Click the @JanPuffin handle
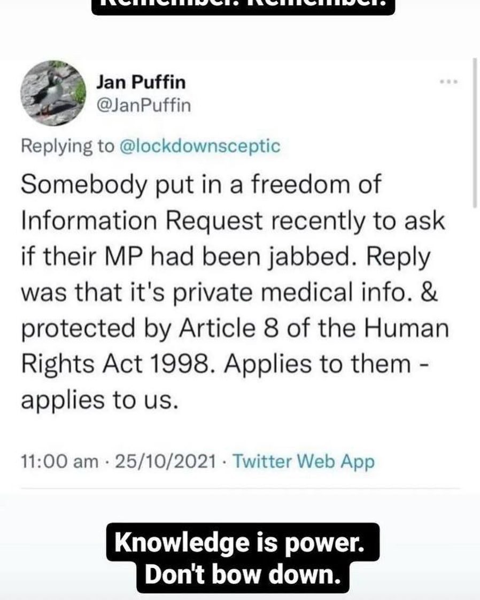The image size is (480, 600). [x=142, y=106]
